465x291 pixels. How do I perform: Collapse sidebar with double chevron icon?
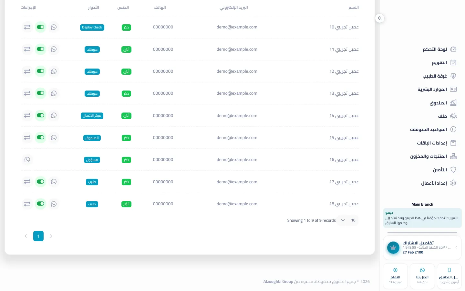(380, 18)
